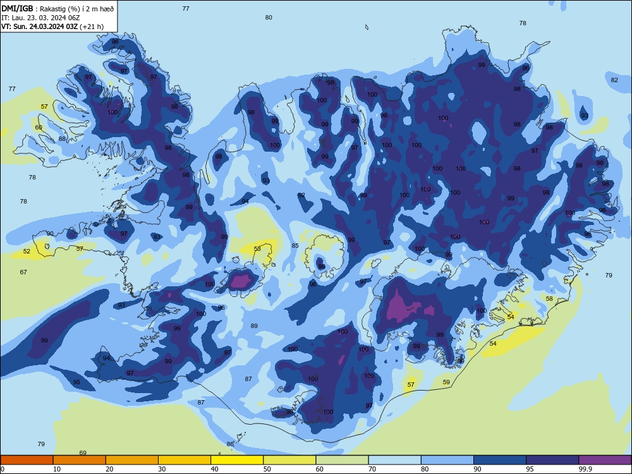Click the '70' legend tick label
The width and height of the screenshot is (632, 474).
[372, 469]
